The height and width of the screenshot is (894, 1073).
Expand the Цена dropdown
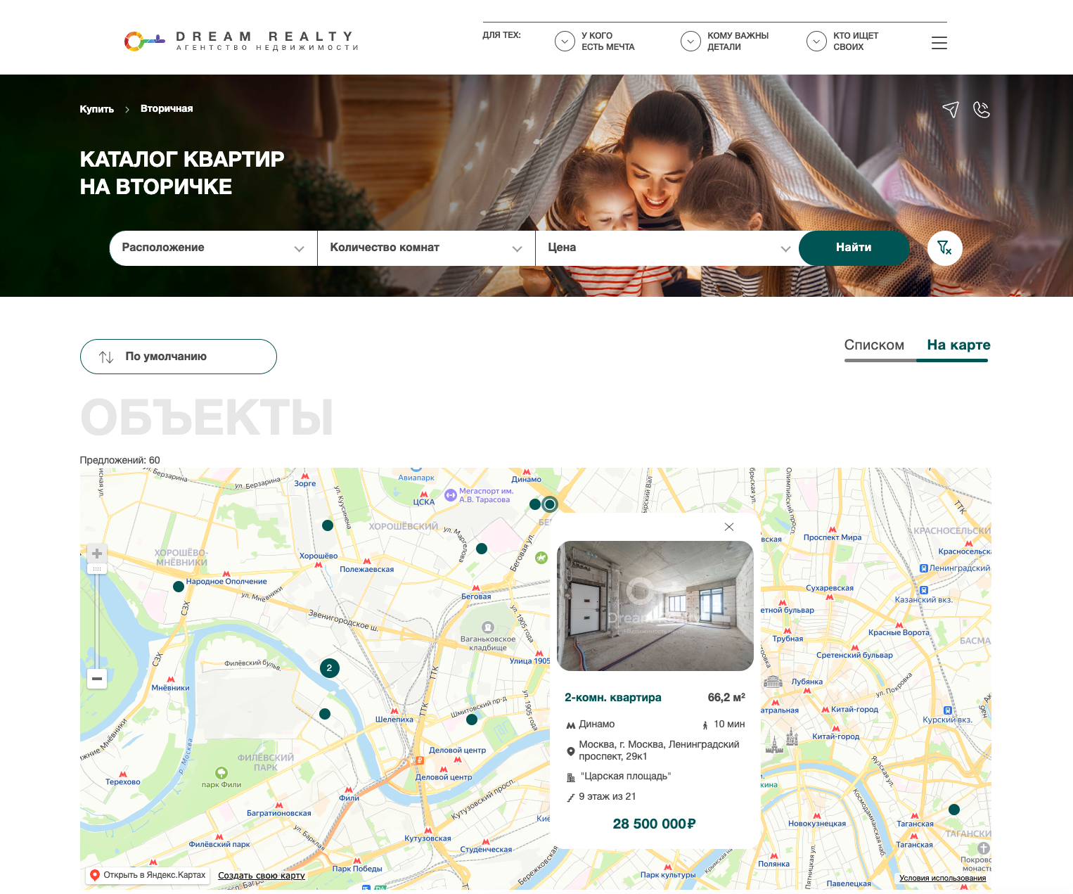(x=668, y=248)
